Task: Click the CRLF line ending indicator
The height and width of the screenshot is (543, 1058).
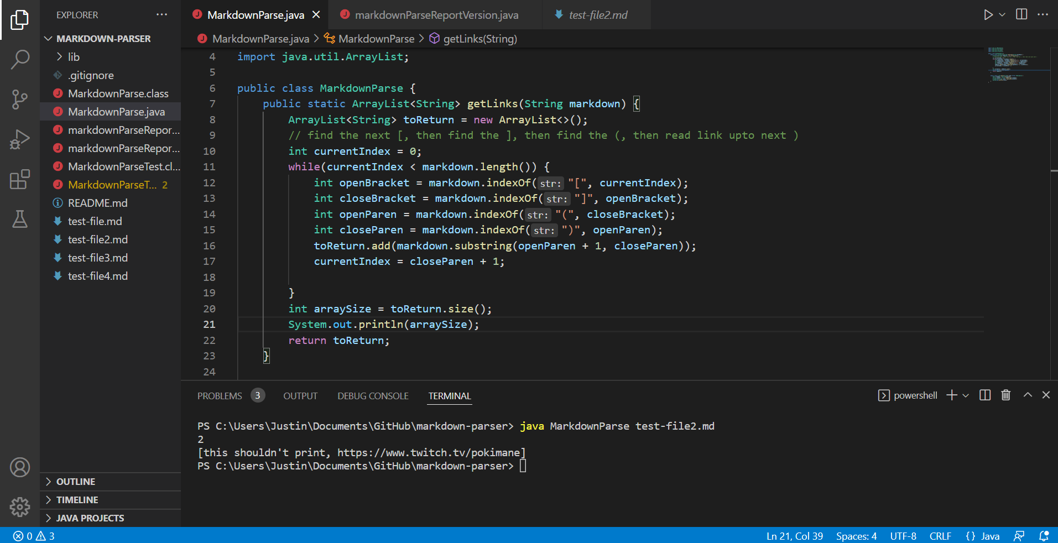Action: coord(940,536)
